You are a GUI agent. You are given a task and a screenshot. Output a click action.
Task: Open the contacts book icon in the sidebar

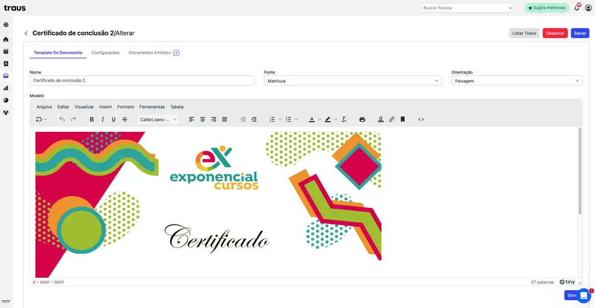(6, 64)
